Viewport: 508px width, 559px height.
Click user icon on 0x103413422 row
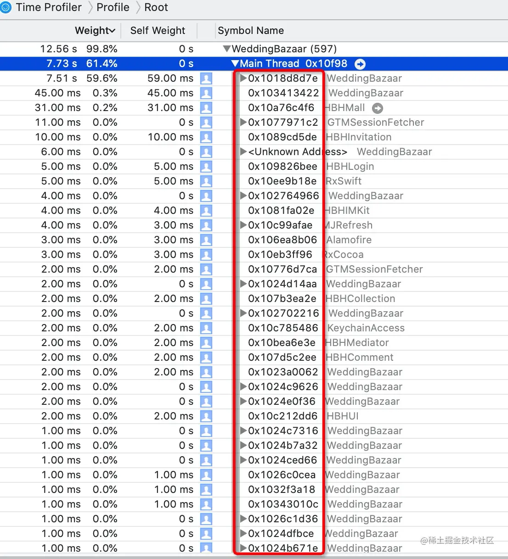tap(207, 93)
